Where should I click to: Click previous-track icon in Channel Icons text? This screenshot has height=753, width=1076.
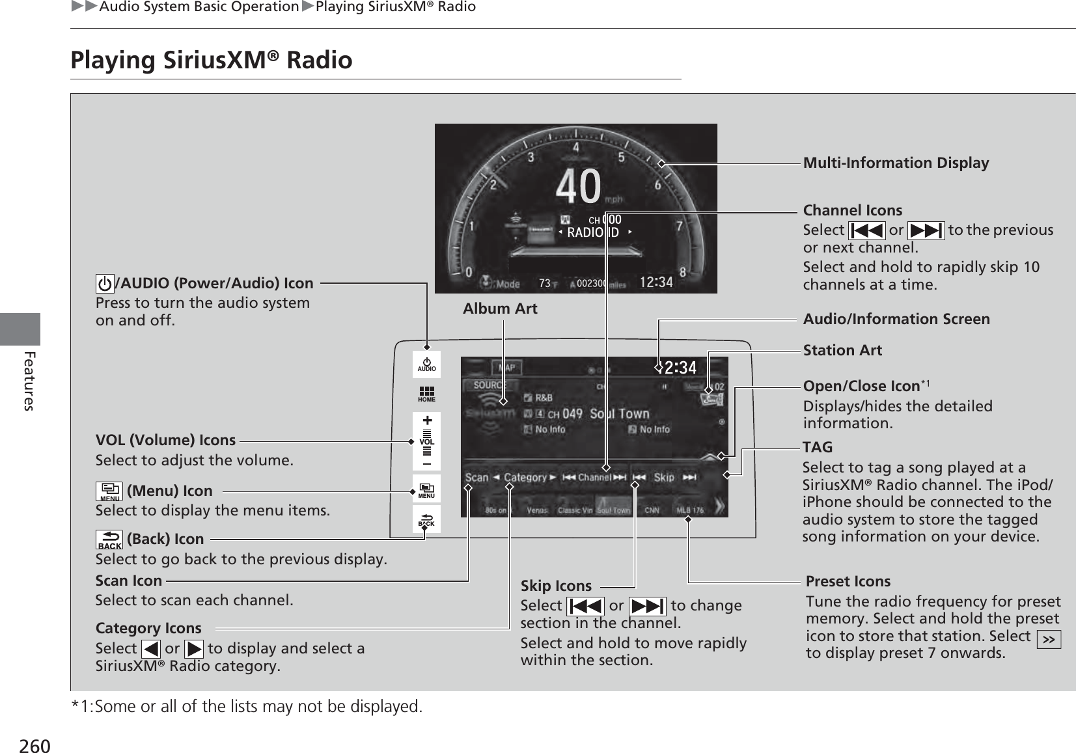[866, 230]
